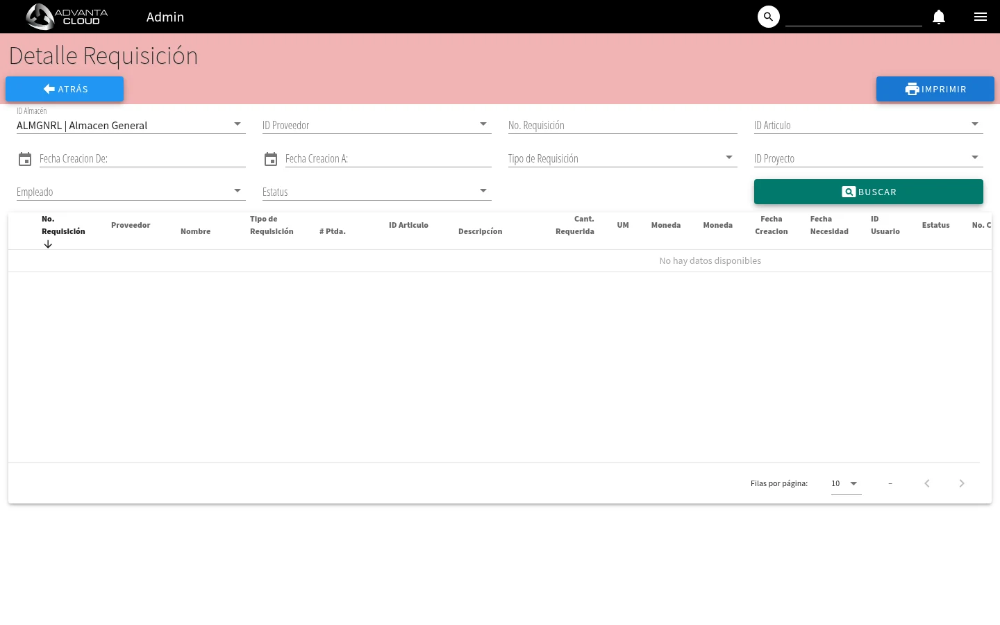Expand the Tipo de Requisición dropdown
Image resolution: width=1000 pixels, height=625 pixels.
(623, 158)
